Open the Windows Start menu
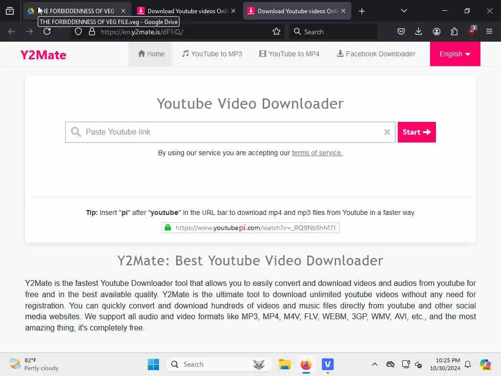Screen dimensions: 501x376 (153, 364)
